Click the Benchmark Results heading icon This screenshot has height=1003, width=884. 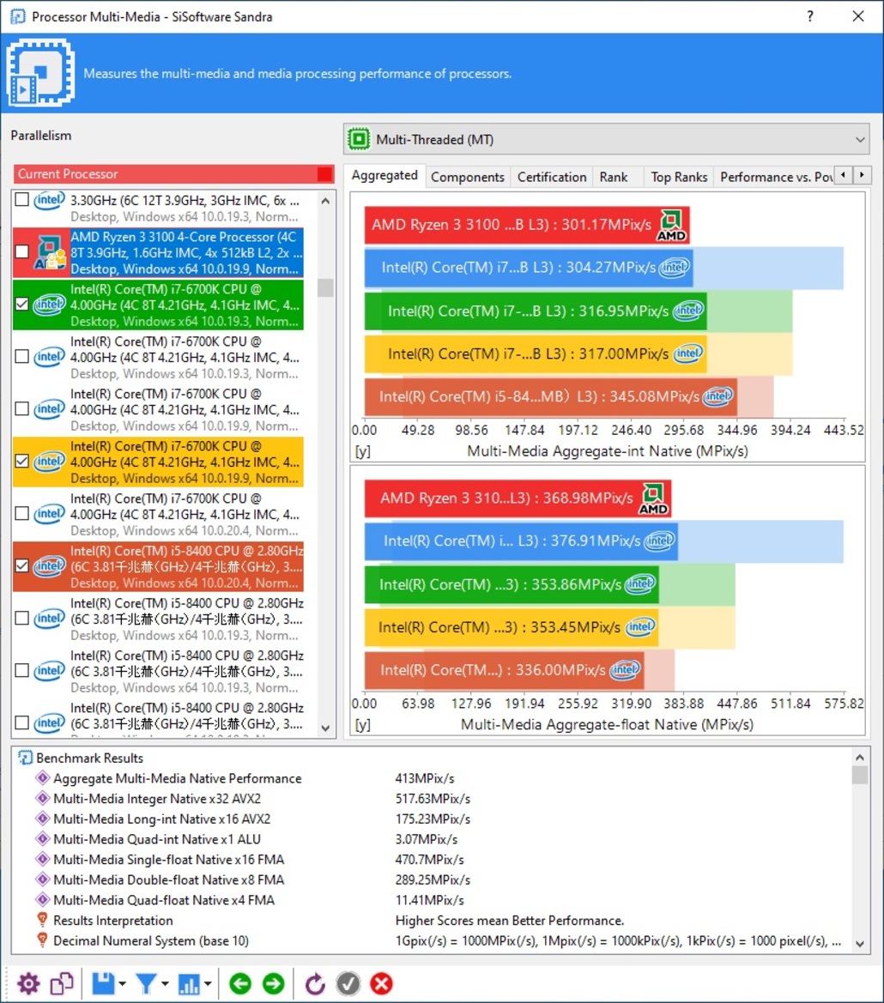[25, 758]
